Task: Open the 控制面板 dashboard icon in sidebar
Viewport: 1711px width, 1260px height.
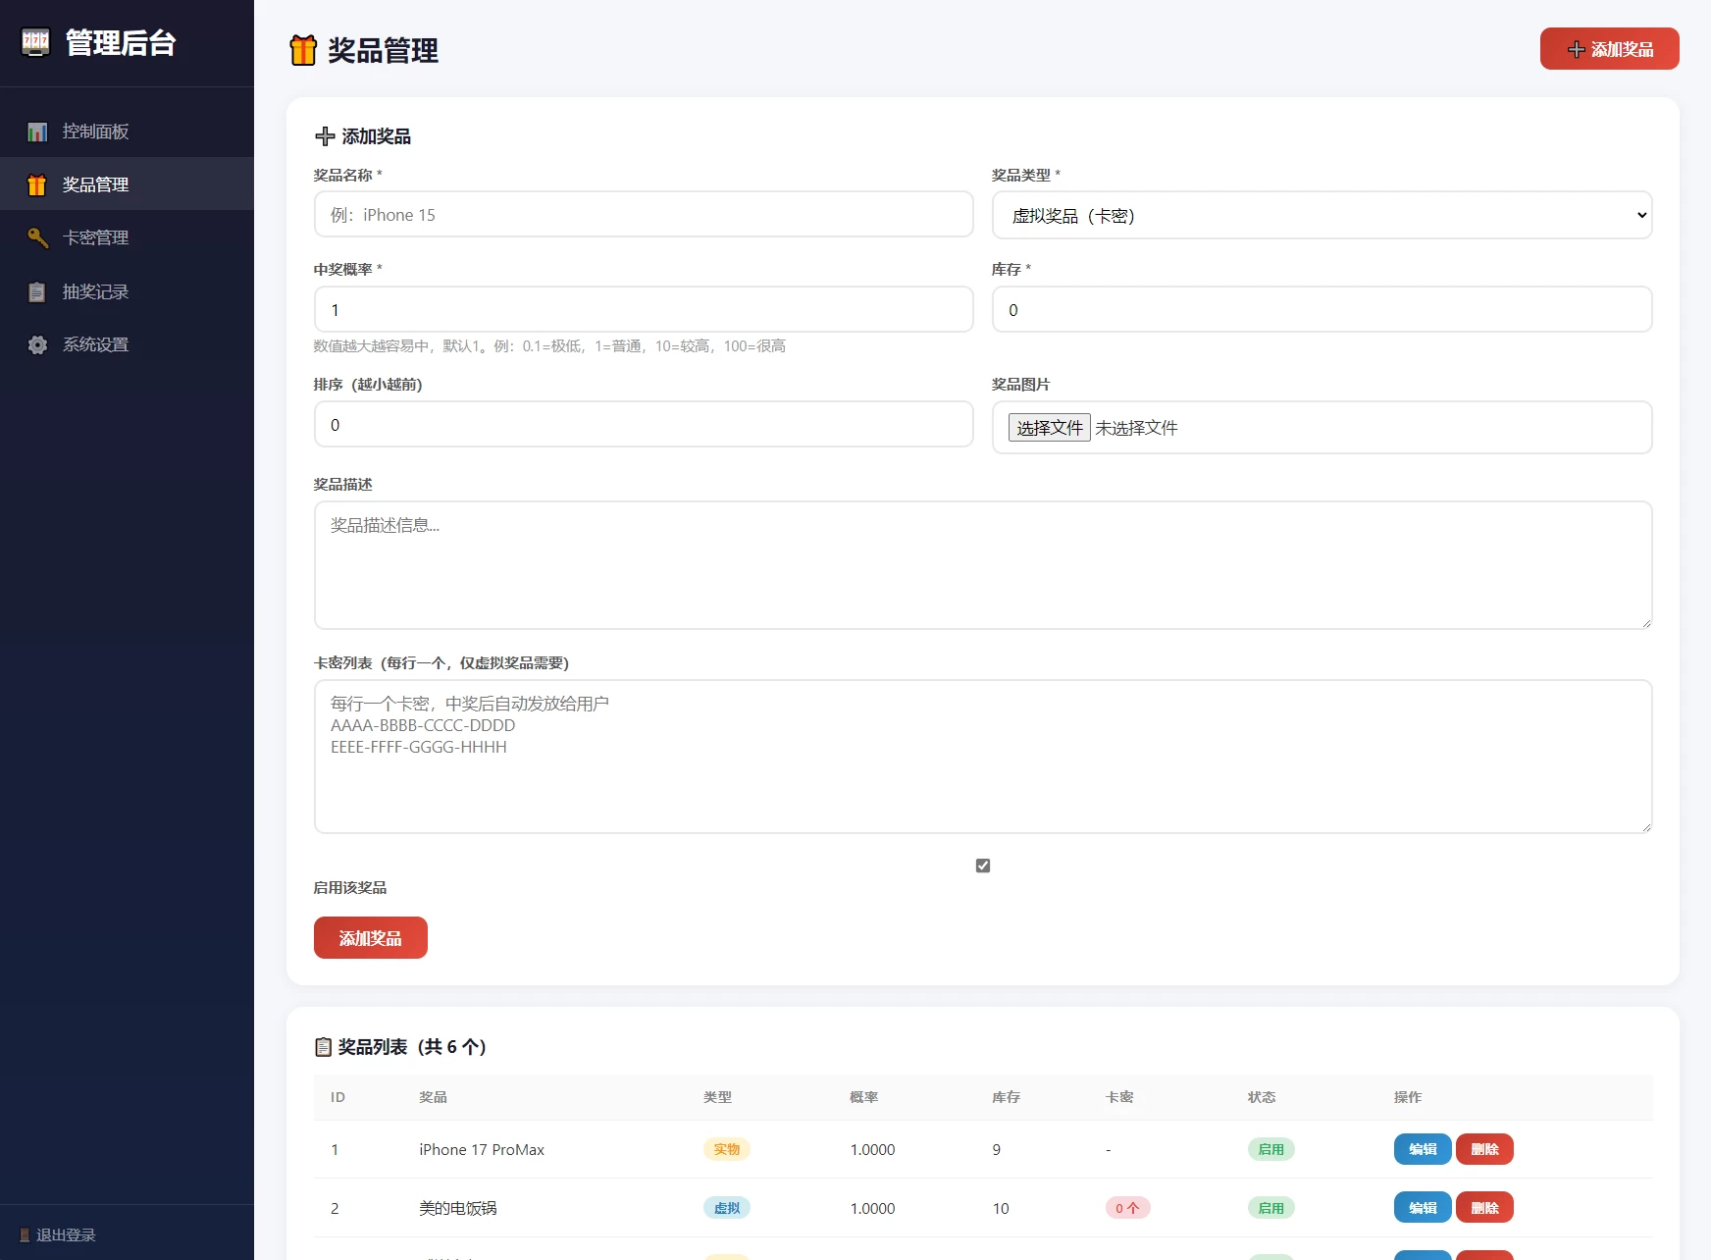Action: coord(37,131)
